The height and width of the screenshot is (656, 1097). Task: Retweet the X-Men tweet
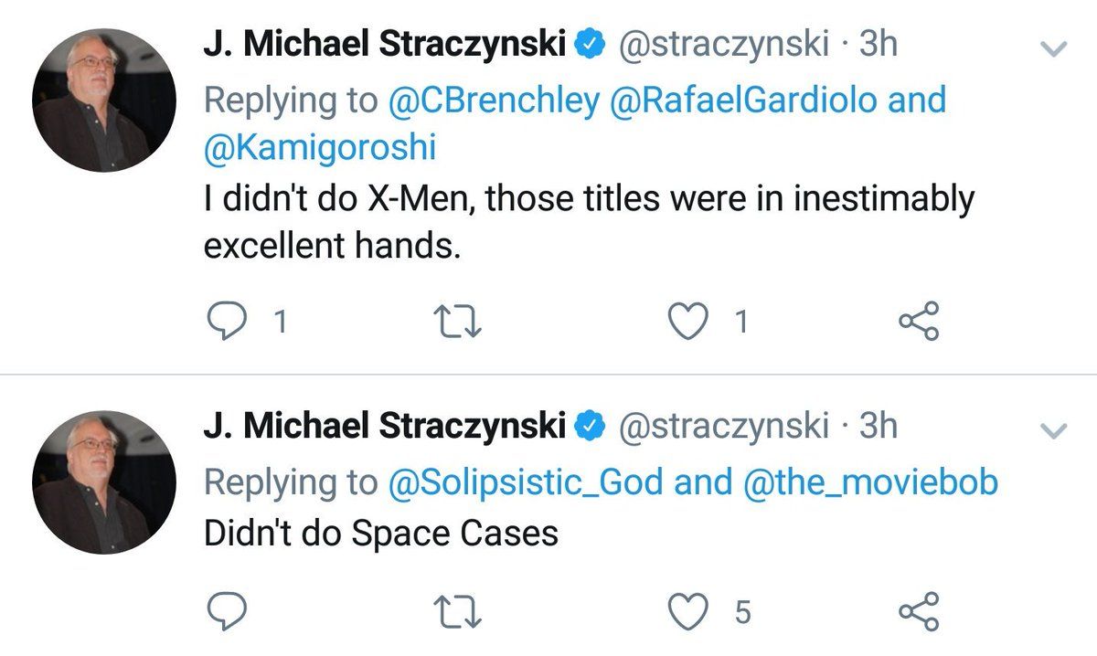[457, 322]
